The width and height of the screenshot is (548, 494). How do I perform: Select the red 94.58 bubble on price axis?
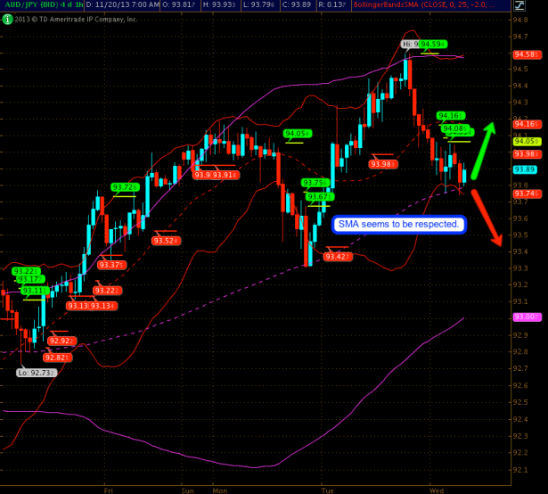pos(524,54)
